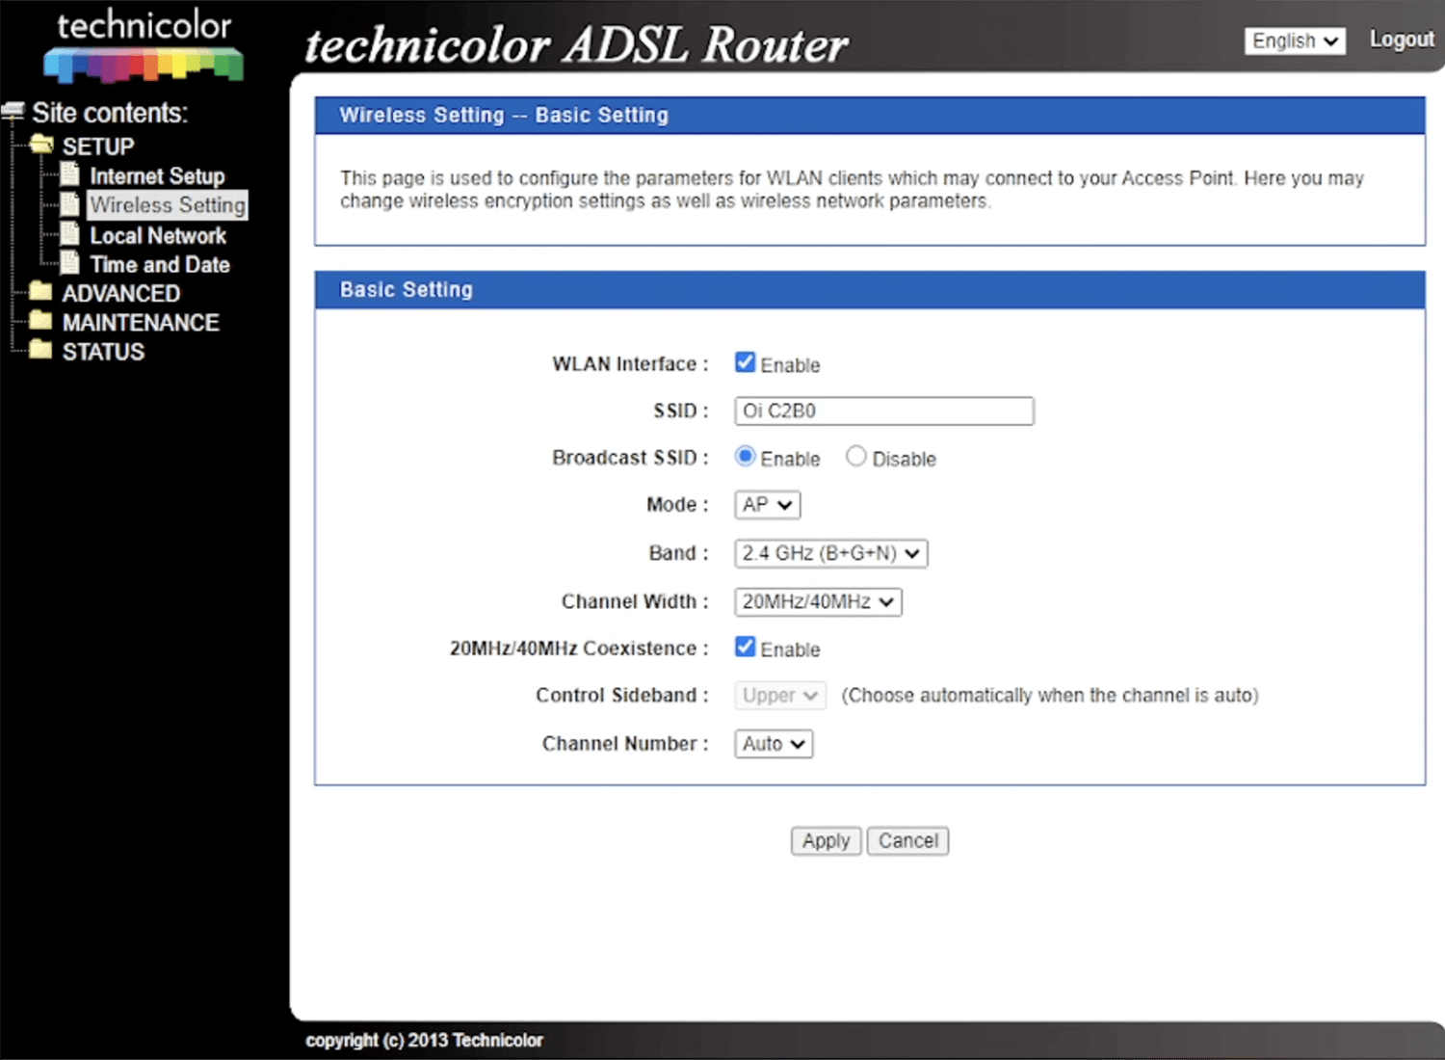Viewport: 1445px width, 1060px height.
Task: Click into the SSID text field
Action: [x=883, y=411]
